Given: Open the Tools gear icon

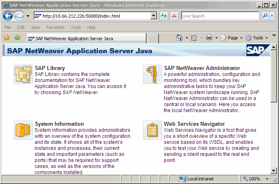Looking at the screenshot, I should click(248, 38).
